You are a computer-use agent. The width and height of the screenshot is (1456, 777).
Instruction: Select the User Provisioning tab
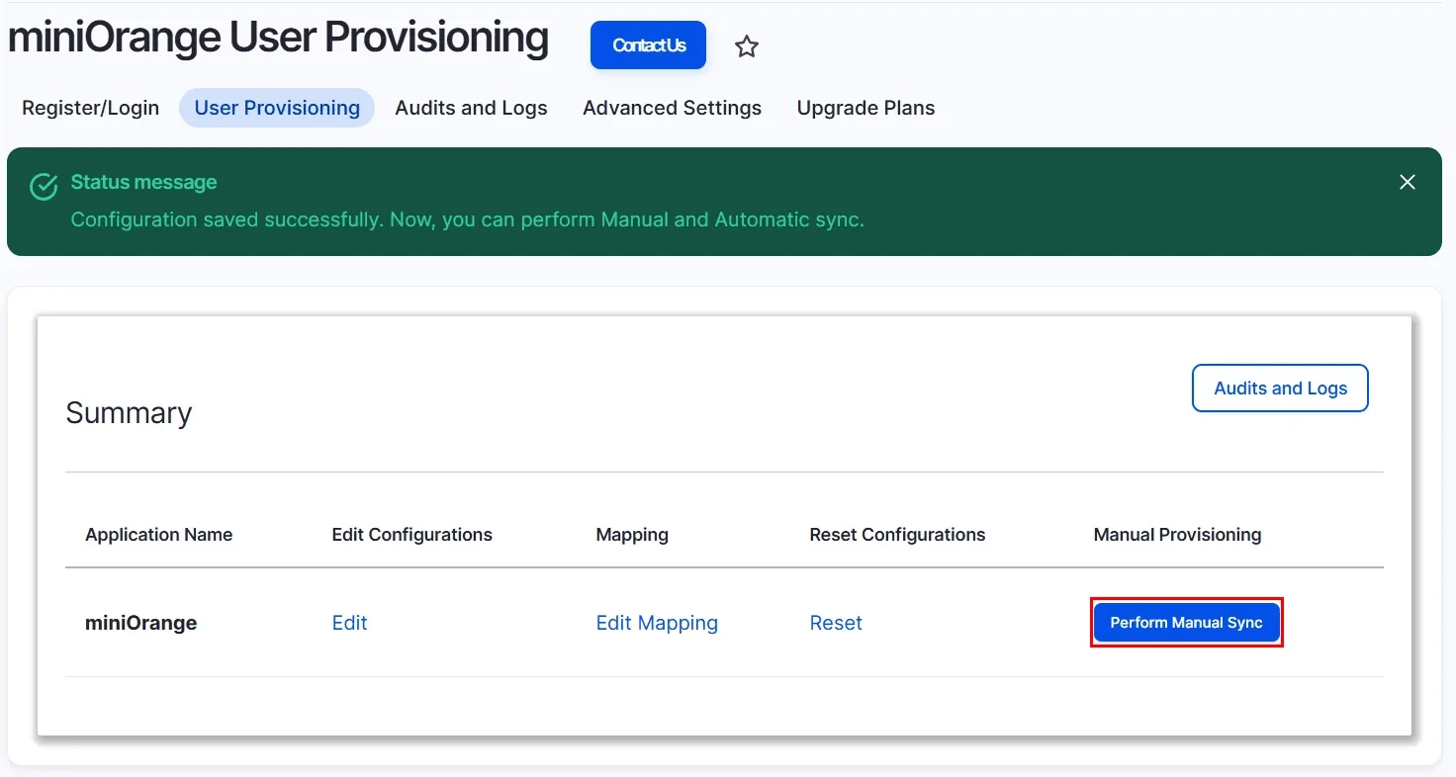pyautogui.click(x=277, y=108)
